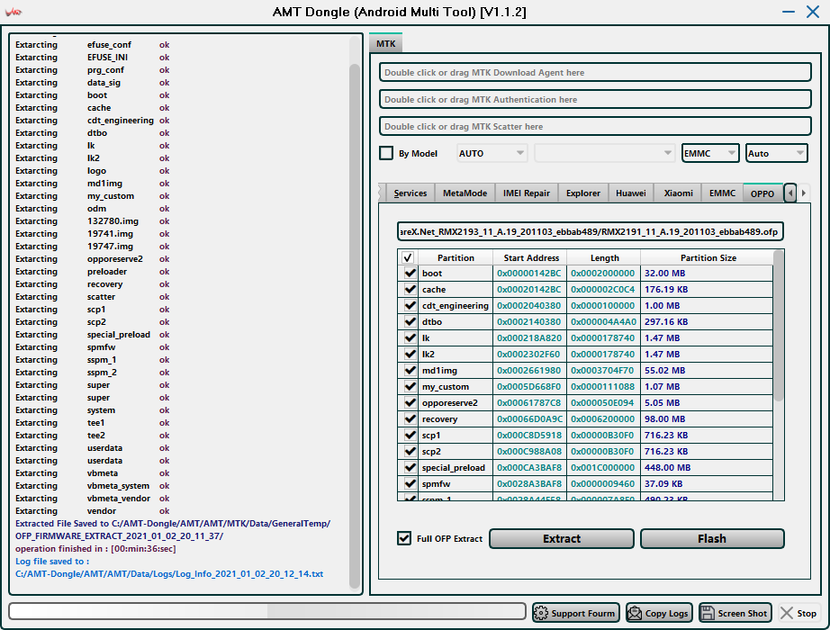Click the log file path Log_Info_2021_01_02_20_12_14.txt
This screenshot has height=630, width=830.
pos(169,574)
